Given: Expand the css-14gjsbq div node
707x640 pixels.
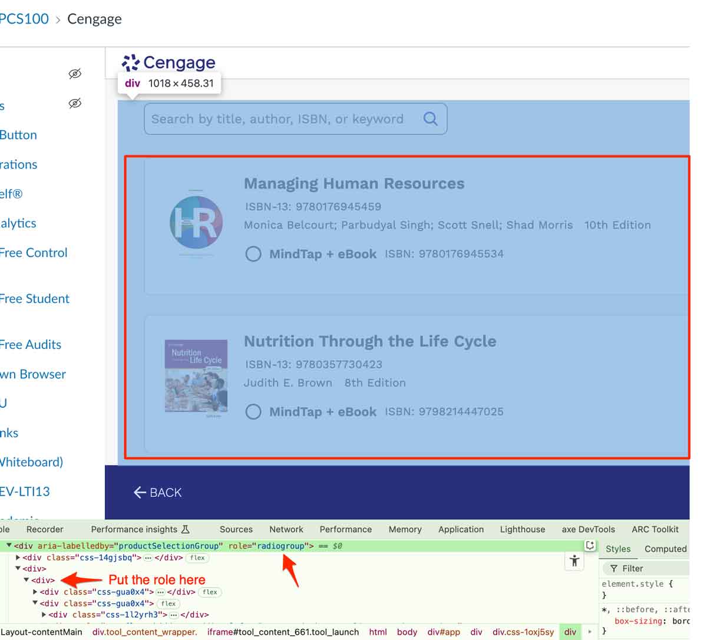Looking at the screenshot, I should (x=18, y=557).
